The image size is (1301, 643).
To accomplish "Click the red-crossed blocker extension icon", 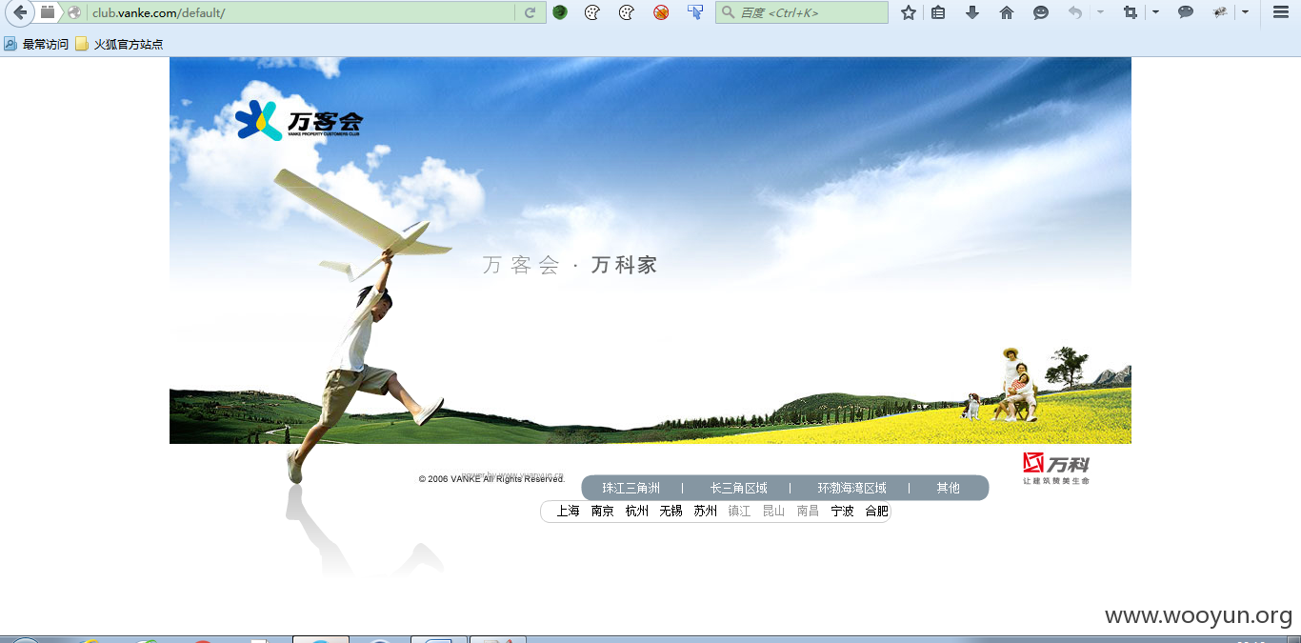I will point(661,12).
